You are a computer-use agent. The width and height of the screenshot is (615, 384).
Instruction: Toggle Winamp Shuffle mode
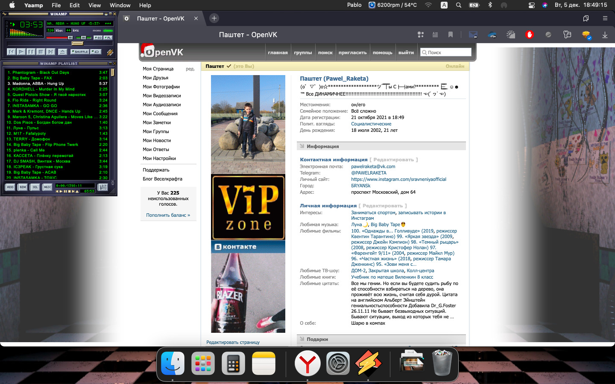(x=80, y=52)
